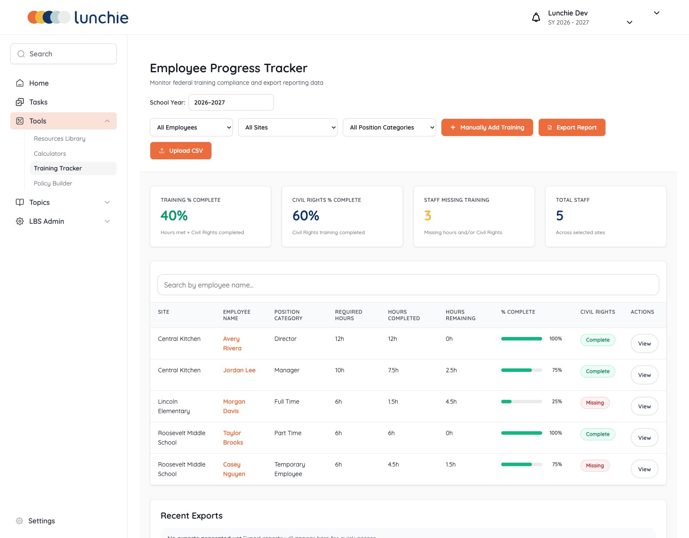Click Morgan Davis's Missing civil rights badge

(x=595, y=403)
